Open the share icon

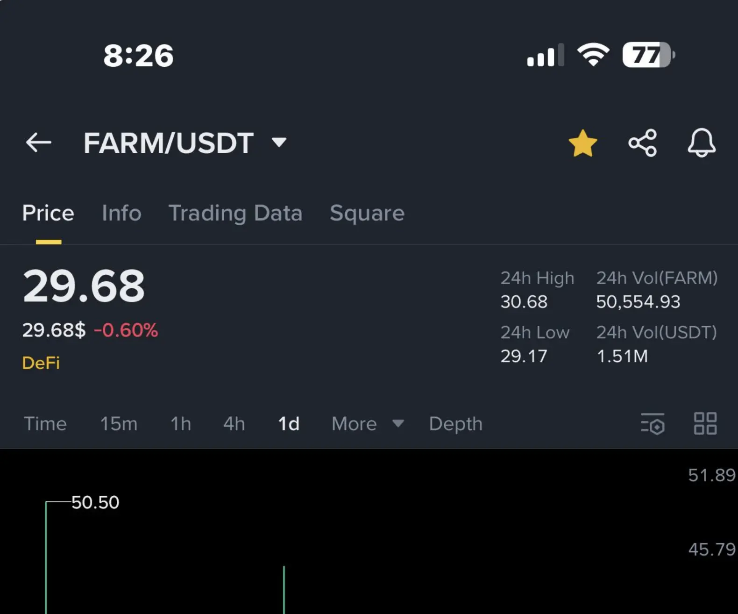pyautogui.click(x=642, y=143)
